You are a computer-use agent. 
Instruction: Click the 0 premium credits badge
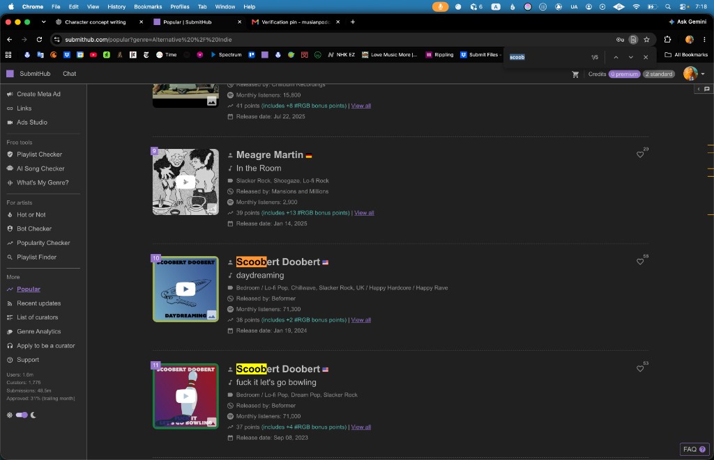tap(624, 74)
